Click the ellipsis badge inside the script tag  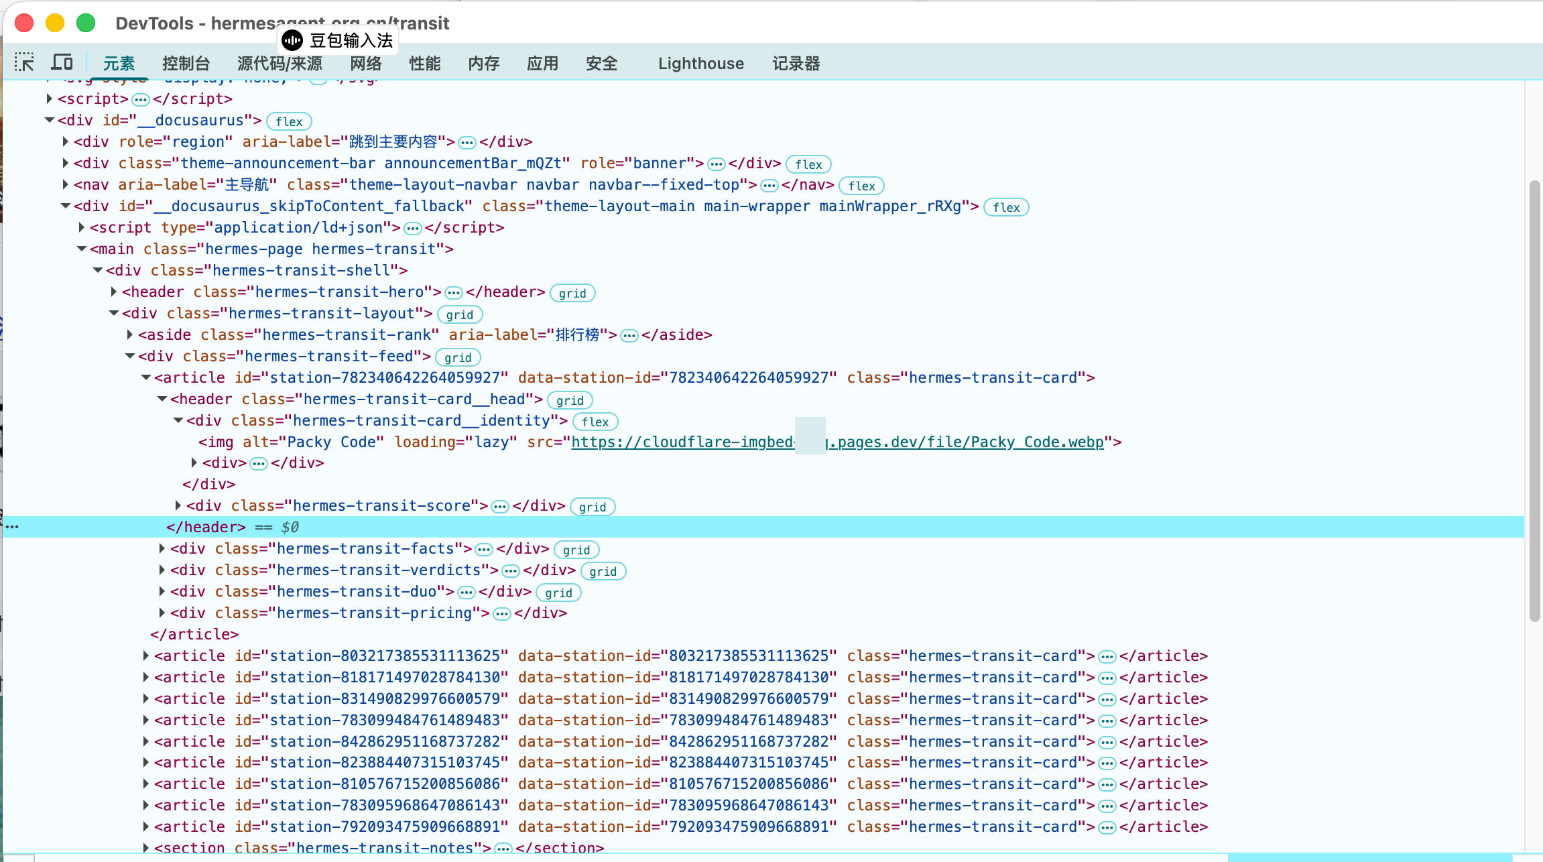140,100
